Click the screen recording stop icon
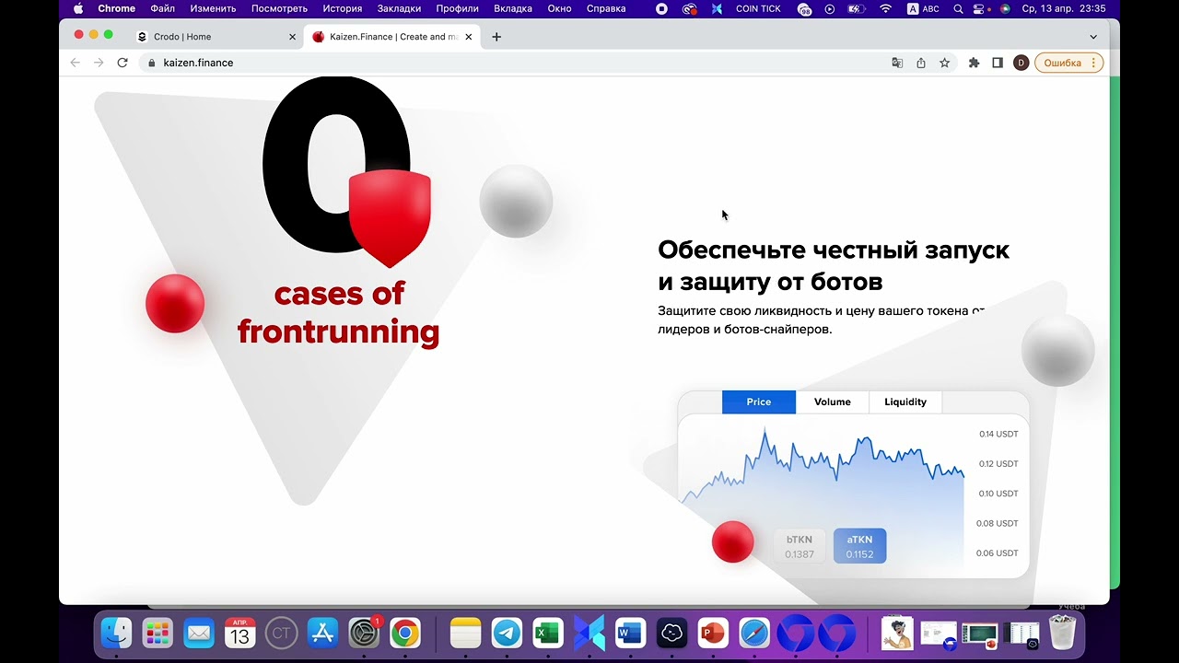The width and height of the screenshot is (1179, 663). tap(661, 8)
